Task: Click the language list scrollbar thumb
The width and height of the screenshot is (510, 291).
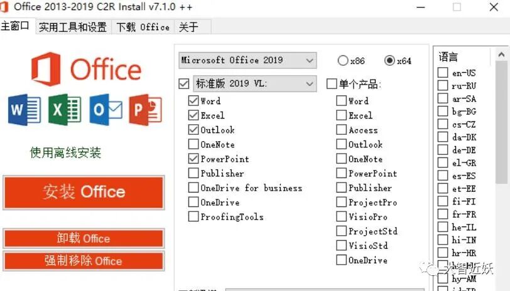Action: click(x=502, y=123)
